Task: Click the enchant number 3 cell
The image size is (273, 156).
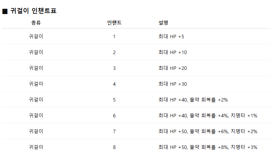Action: click(114, 68)
